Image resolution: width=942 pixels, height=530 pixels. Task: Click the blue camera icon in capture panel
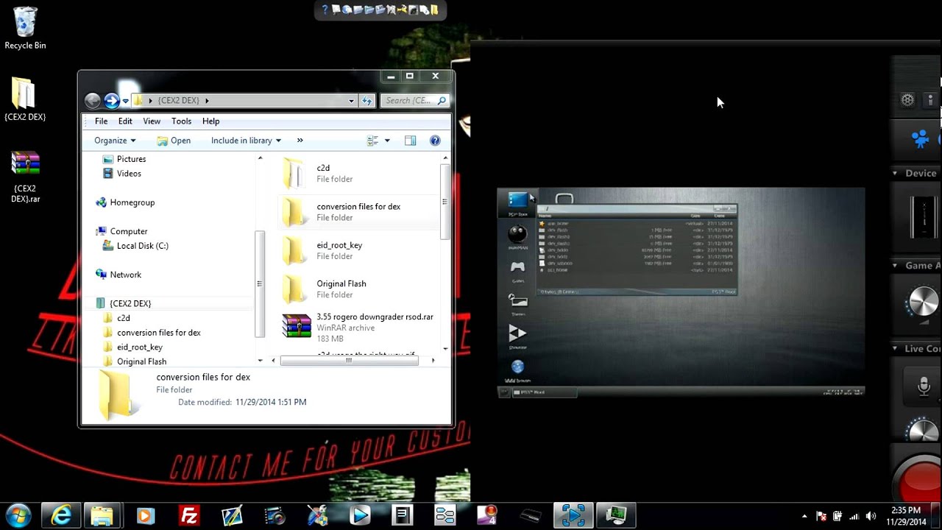coord(920,138)
